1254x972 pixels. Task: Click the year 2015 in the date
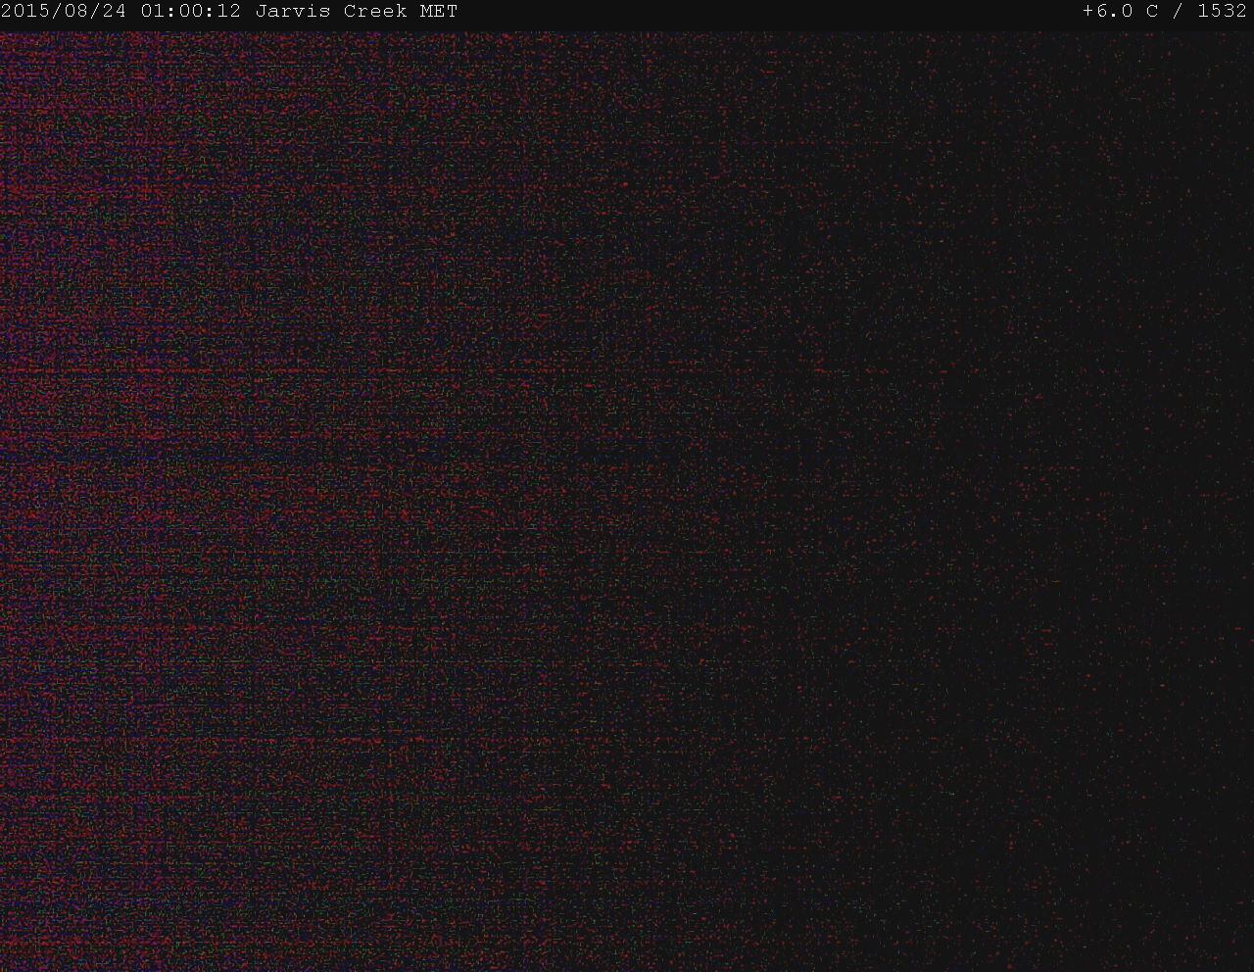pyautogui.click(x=28, y=12)
